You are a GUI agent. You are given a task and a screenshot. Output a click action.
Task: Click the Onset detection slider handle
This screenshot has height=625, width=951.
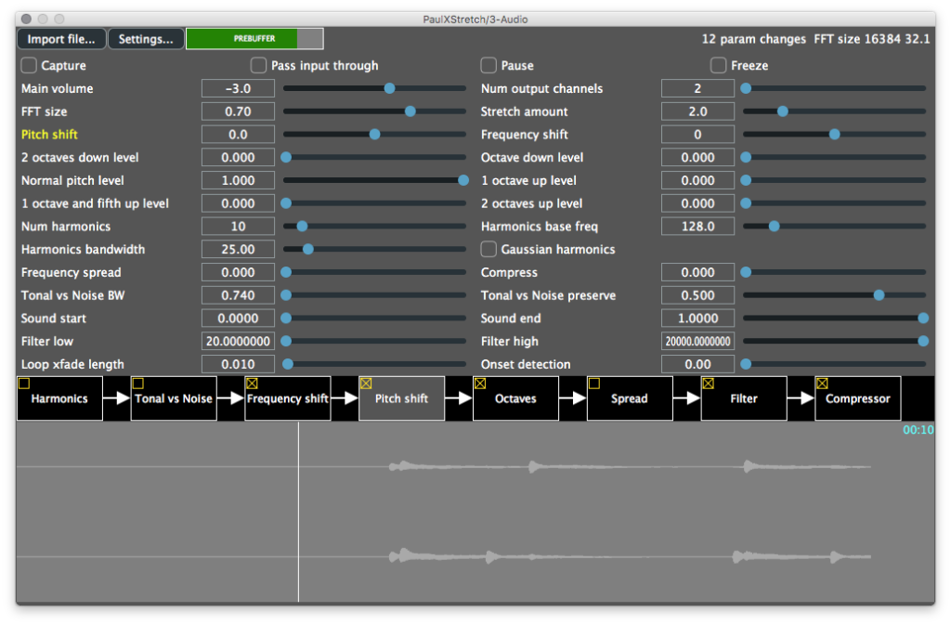pyautogui.click(x=746, y=364)
